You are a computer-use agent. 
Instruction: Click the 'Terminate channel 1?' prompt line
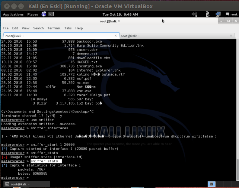[x=32, y=116]
